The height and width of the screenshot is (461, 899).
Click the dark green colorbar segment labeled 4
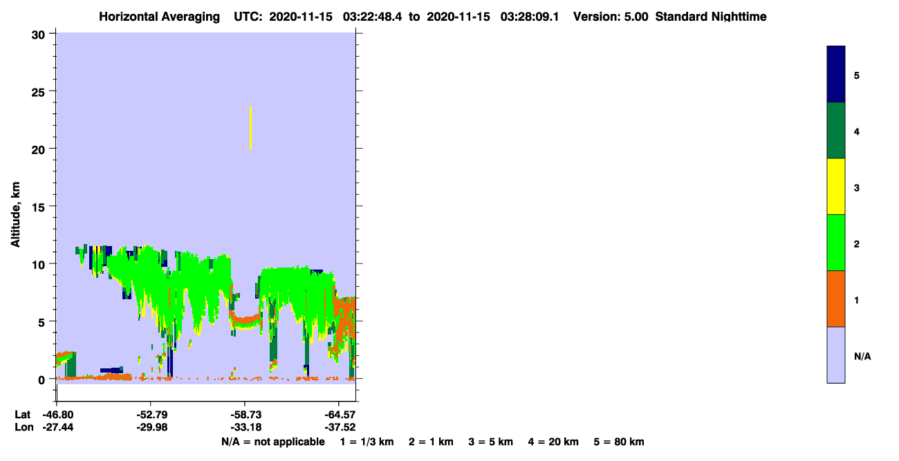point(836,131)
